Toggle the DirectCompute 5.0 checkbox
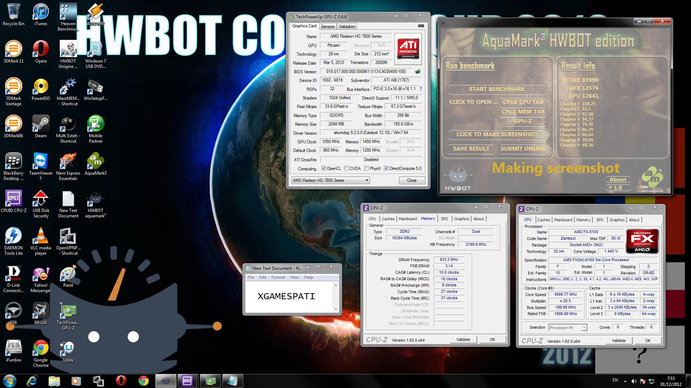 click(386, 168)
